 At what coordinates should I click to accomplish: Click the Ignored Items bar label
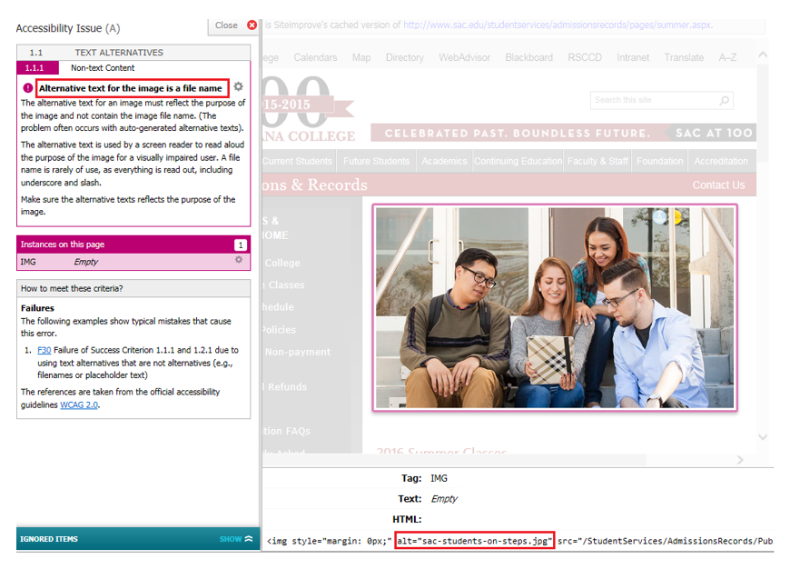(49, 539)
